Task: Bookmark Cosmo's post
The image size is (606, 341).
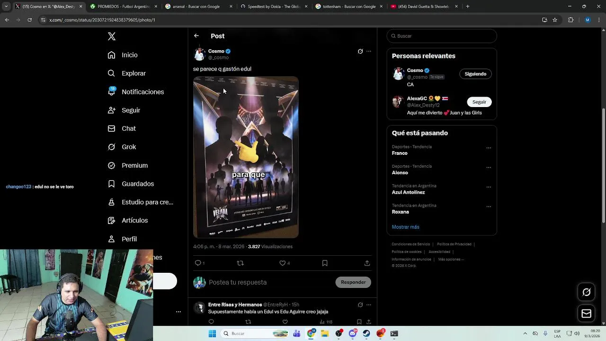Action: [325, 263]
